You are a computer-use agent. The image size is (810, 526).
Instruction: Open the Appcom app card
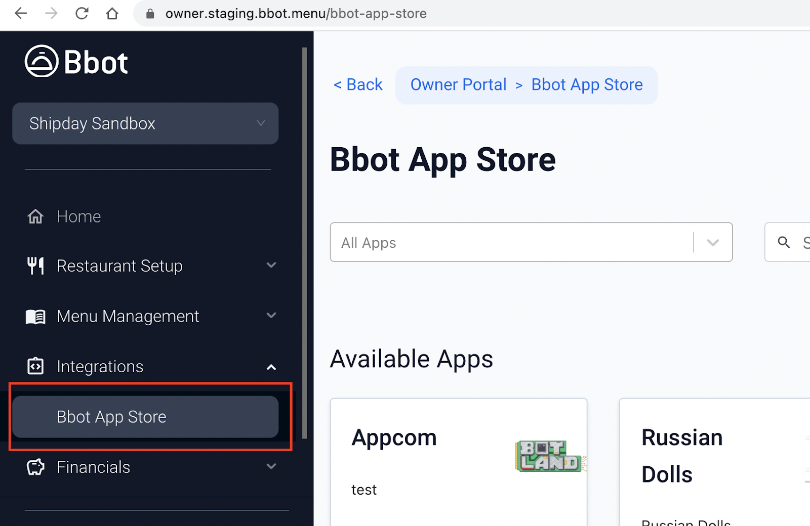click(458, 460)
